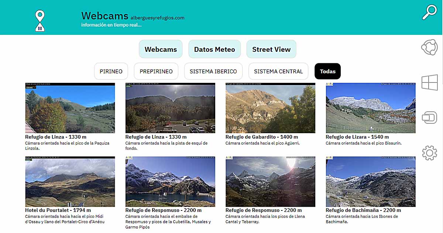Click the Windows logo icon in sidebar
Viewport: 443px width, 233px height.
[429, 82]
